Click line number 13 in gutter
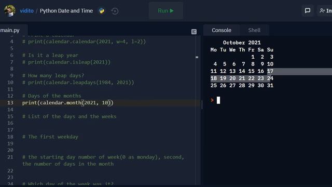Screen dimensions: 332x187 coord(10,103)
